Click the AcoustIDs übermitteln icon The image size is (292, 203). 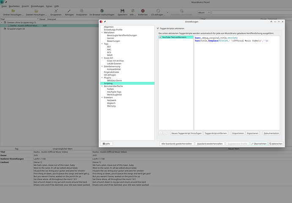coord(182,11)
